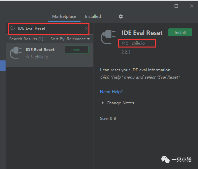Click the version number 2.2.3
The image size is (198, 169).
(126, 52)
